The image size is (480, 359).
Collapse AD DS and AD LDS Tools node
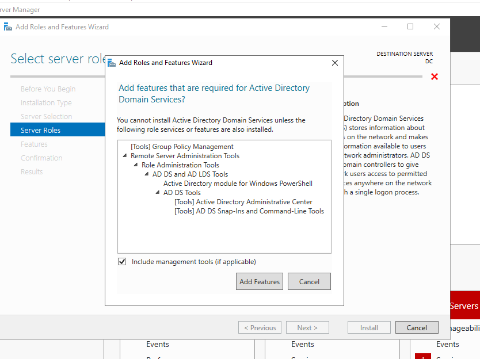[147, 174]
